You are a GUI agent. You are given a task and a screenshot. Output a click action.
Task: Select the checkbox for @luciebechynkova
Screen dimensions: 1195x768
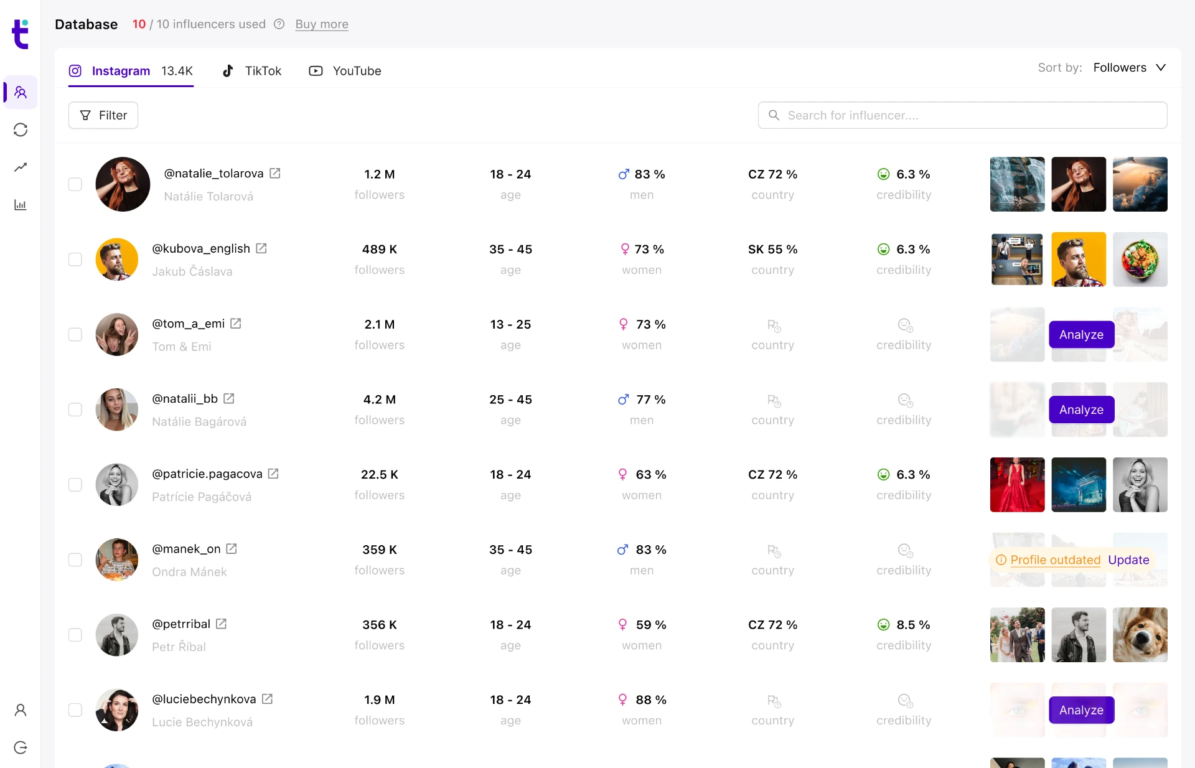coord(75,710)
